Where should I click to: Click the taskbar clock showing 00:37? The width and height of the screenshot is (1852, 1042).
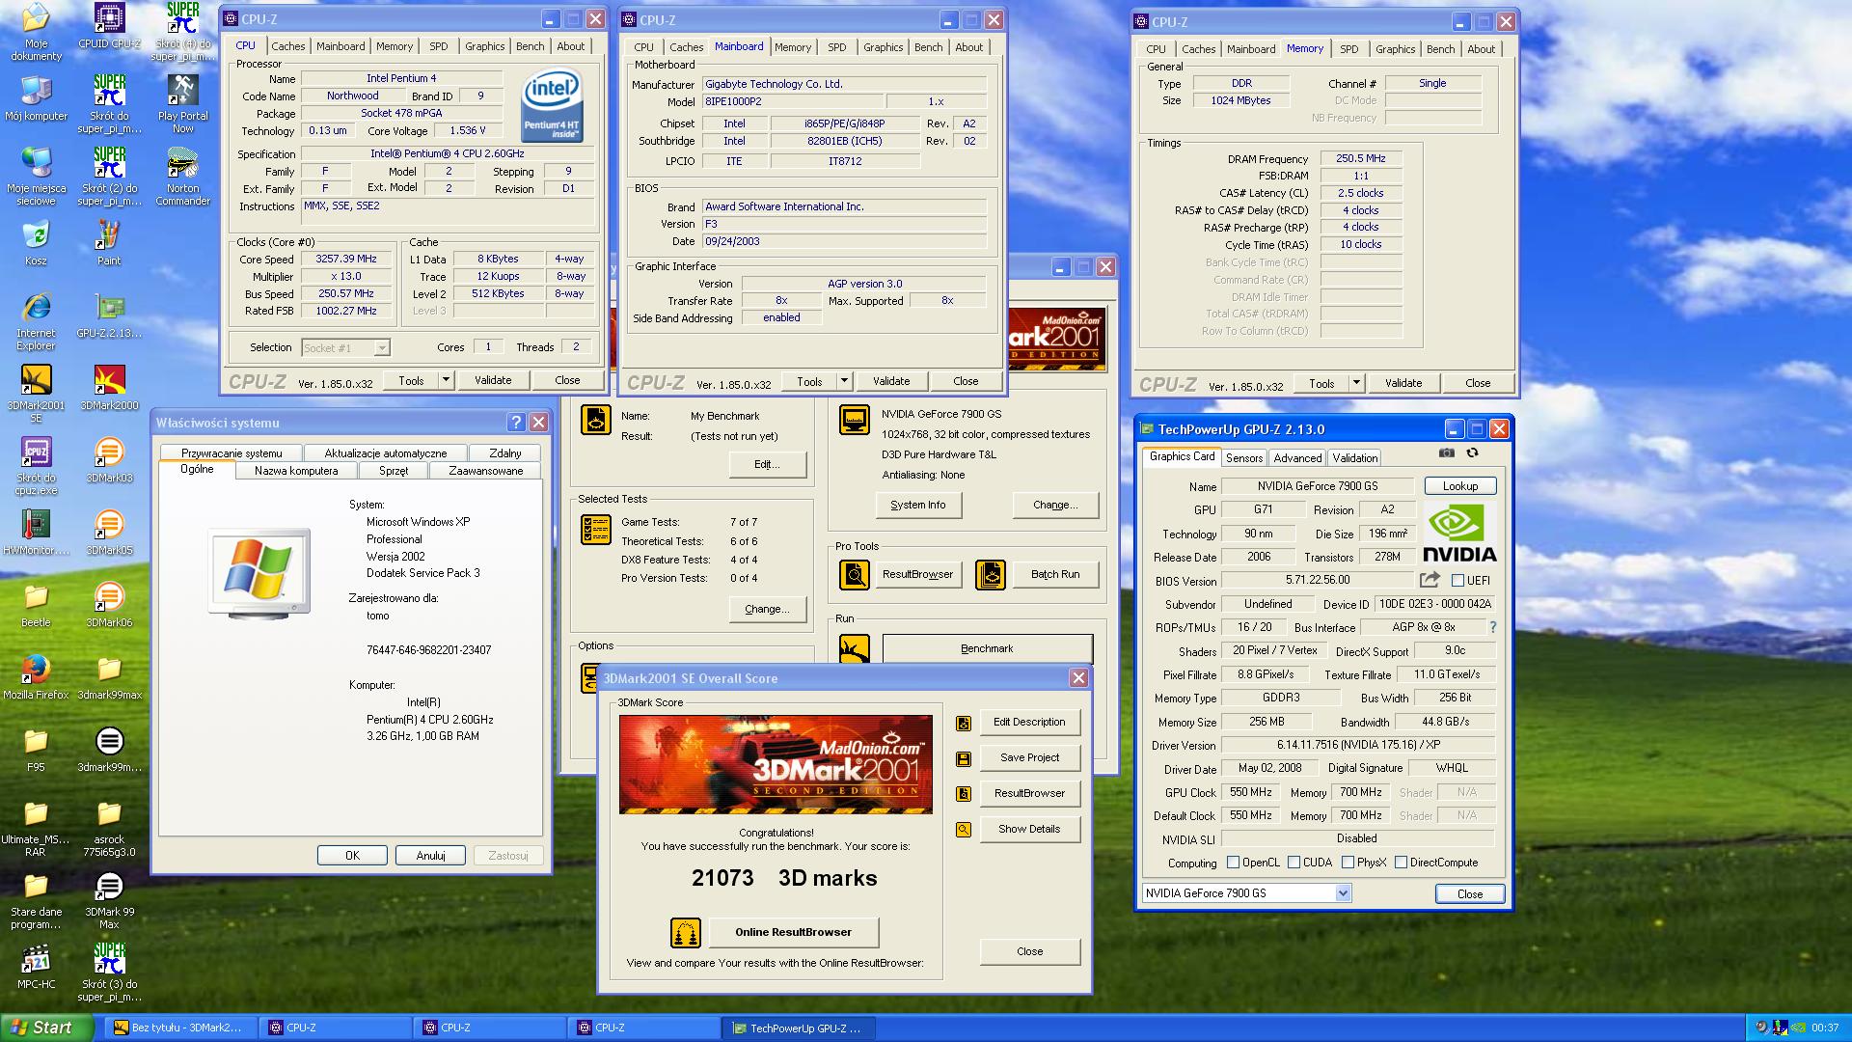click(x=1825, y=1028)
